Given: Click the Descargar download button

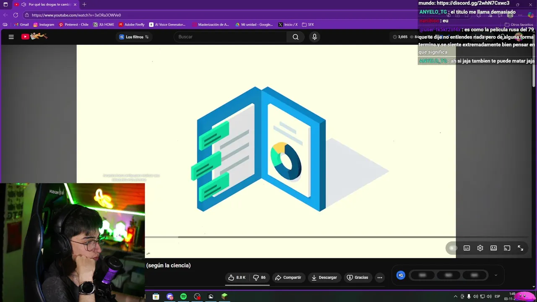Looking at the screenshot, I should click(x=324, y=278).
